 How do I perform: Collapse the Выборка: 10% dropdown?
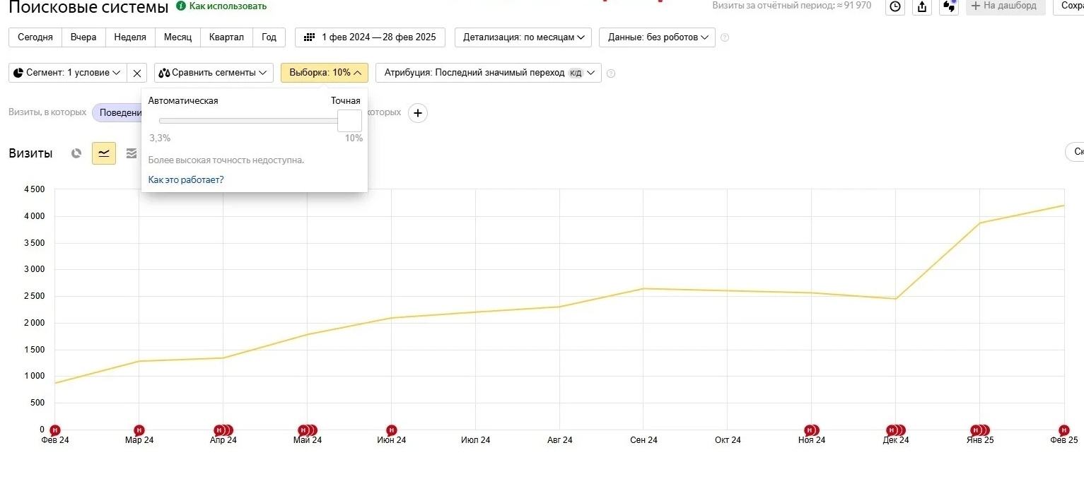pos(325,73)
